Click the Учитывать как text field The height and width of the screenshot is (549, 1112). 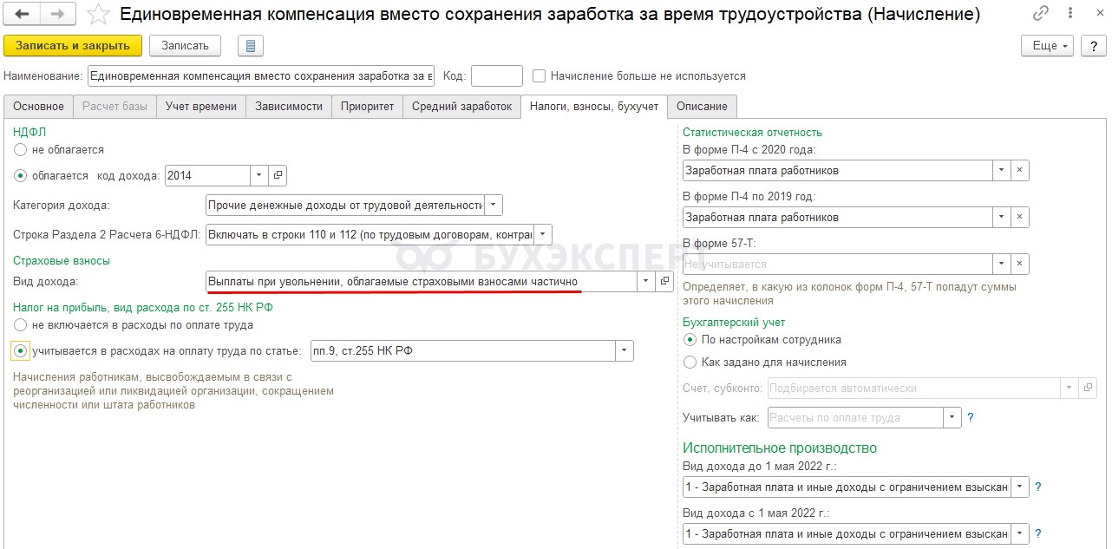point(856,418)
